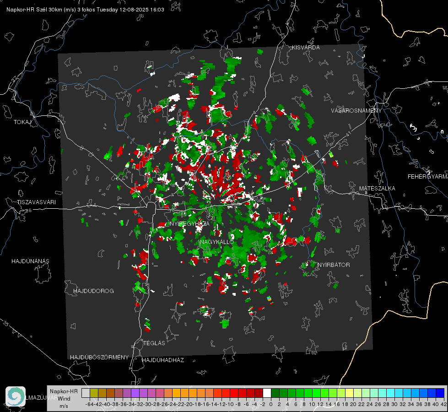Image resolution: width=448 pixels, height=412 pixels.
Task: Click the FEHÉRGYARMAT town label
Action: click(x=427, y=177)
